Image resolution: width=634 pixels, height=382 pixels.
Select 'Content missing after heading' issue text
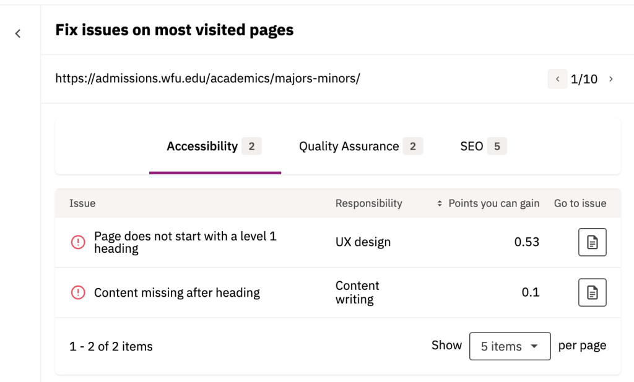coord(176,292)
